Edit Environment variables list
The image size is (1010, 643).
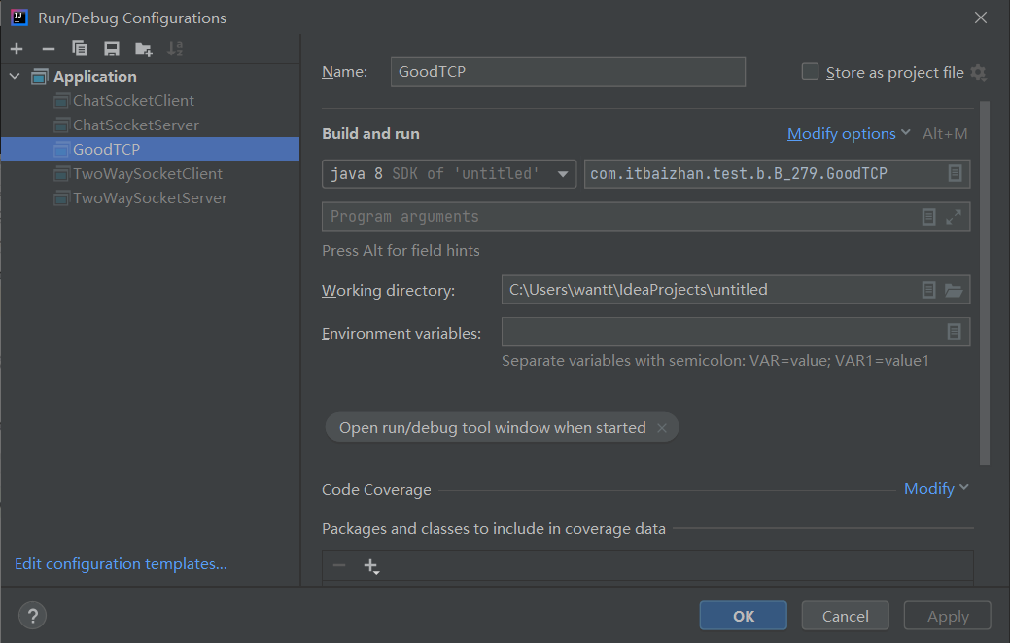click(954, 332)
